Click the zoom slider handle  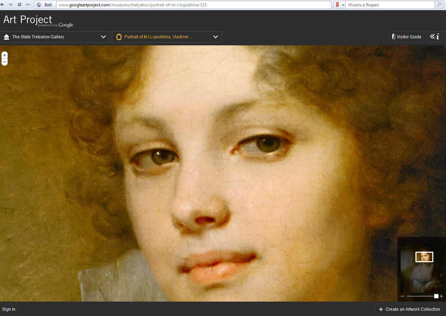coord(436,296)
